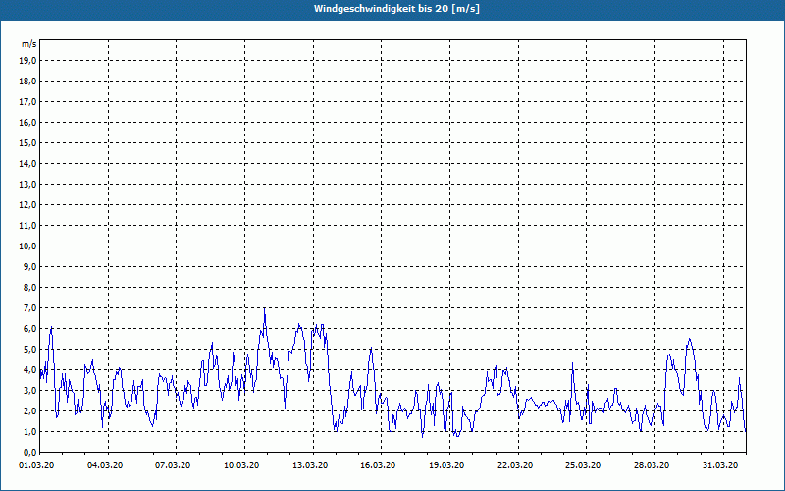
Task: Select the 01.03.20 date label
Action: point(36,465)
